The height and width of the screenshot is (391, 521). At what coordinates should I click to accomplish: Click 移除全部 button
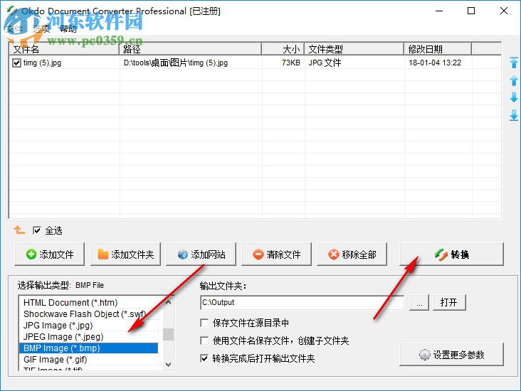[x=352, y=255]
